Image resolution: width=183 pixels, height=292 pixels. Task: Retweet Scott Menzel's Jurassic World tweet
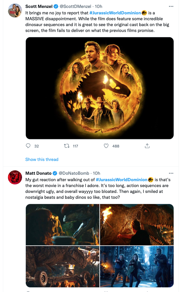click(67, 146)
